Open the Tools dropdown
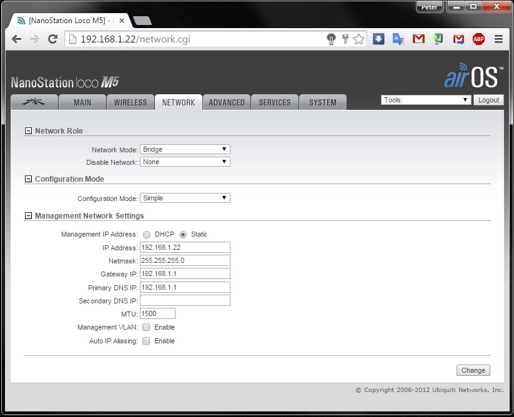514x417 pixels. 426,100
